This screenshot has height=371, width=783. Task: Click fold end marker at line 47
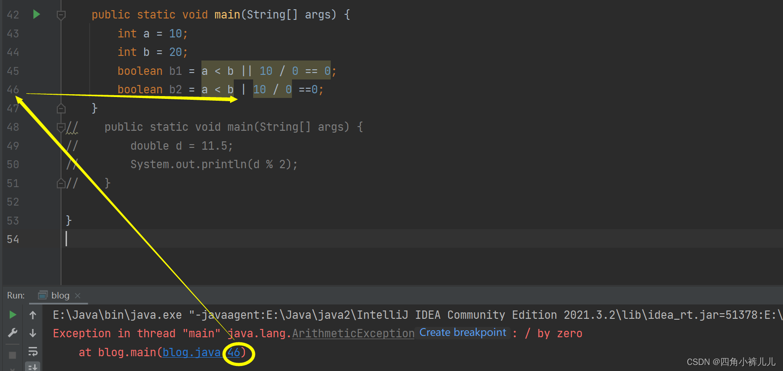point(61,109)
